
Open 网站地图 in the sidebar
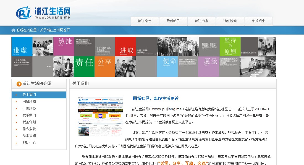[x=29, y=101]
